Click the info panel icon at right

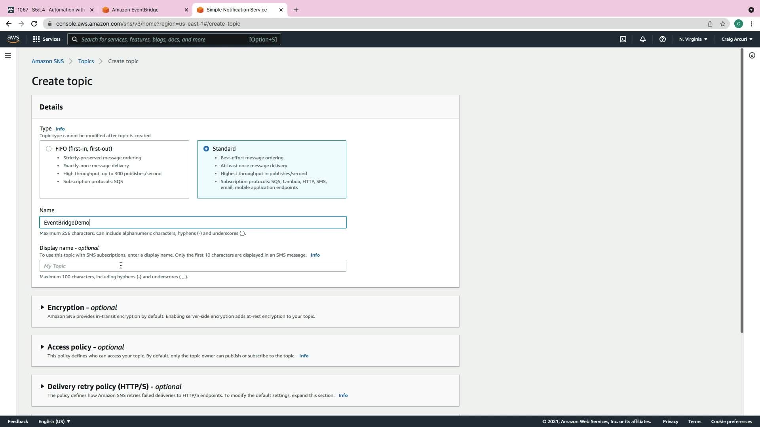752,55
